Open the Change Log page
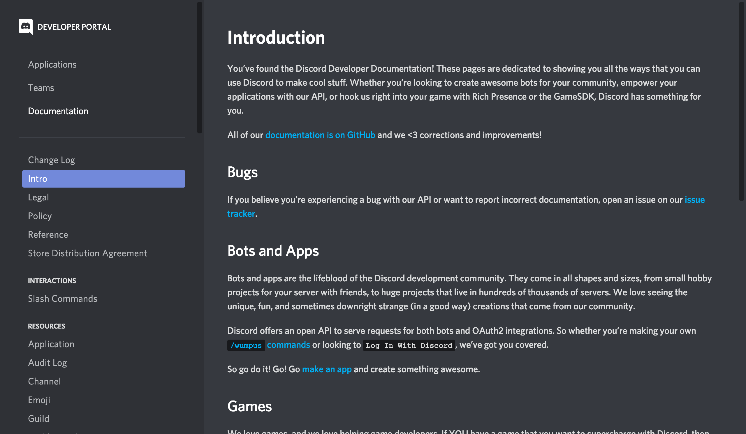746x434 pixels. 52,159
